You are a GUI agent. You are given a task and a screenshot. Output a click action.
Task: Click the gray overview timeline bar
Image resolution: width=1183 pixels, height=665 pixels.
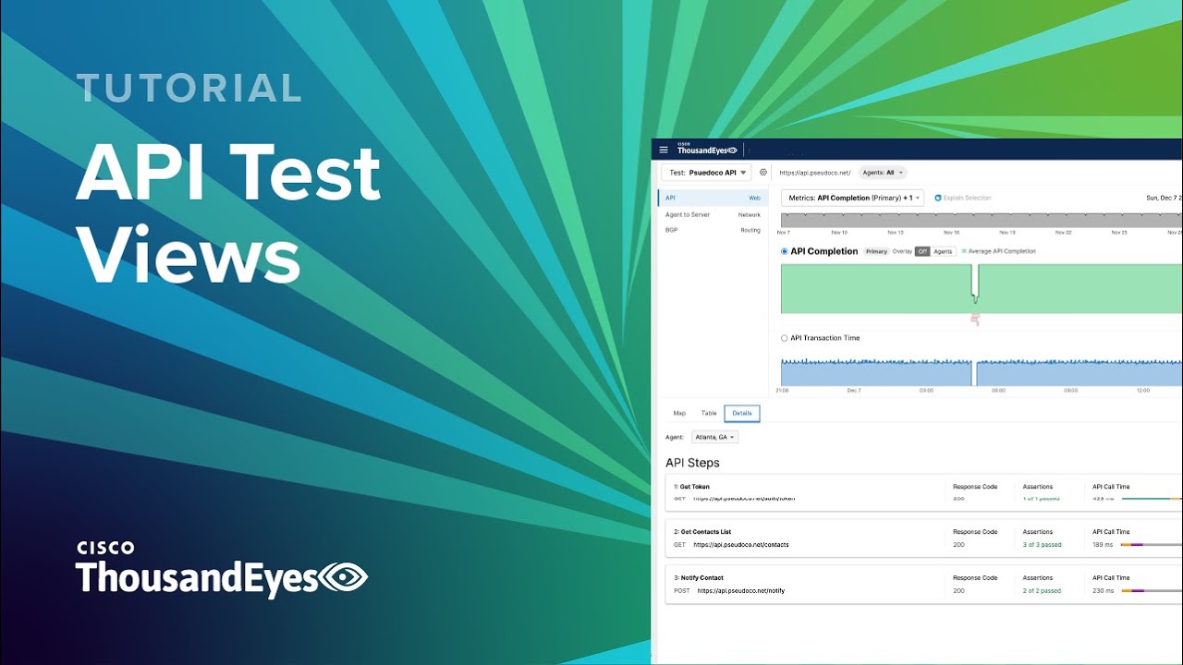point(982,220)
